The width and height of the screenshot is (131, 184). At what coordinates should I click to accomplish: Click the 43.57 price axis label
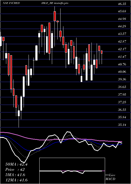tap(122, 34)
